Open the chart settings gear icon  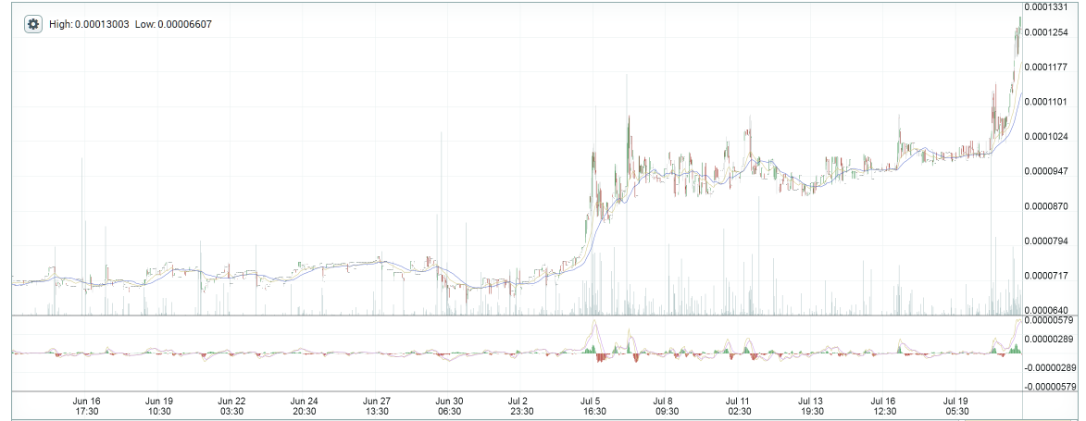pyautogui.click(x=32, y=24)
